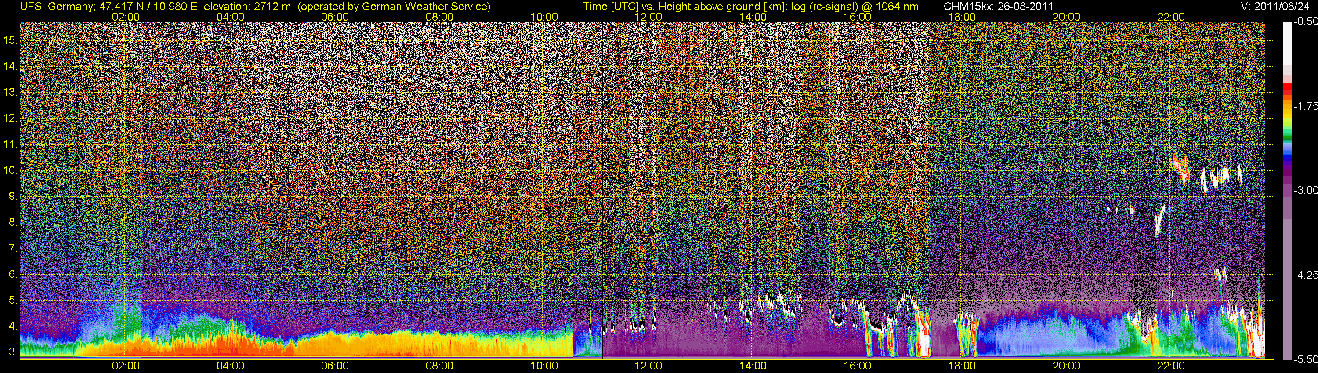1318x373 pixels.
Task: Click the 12:00 label on top time axis
Action: [x=648, y=17]
